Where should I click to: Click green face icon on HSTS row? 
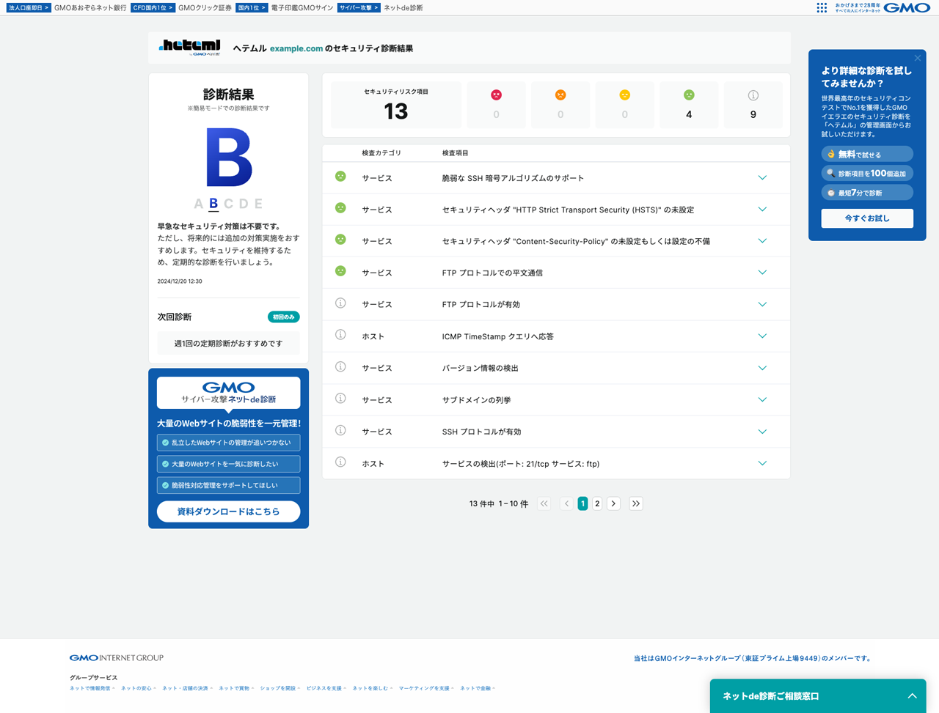[x=340, y=208]
